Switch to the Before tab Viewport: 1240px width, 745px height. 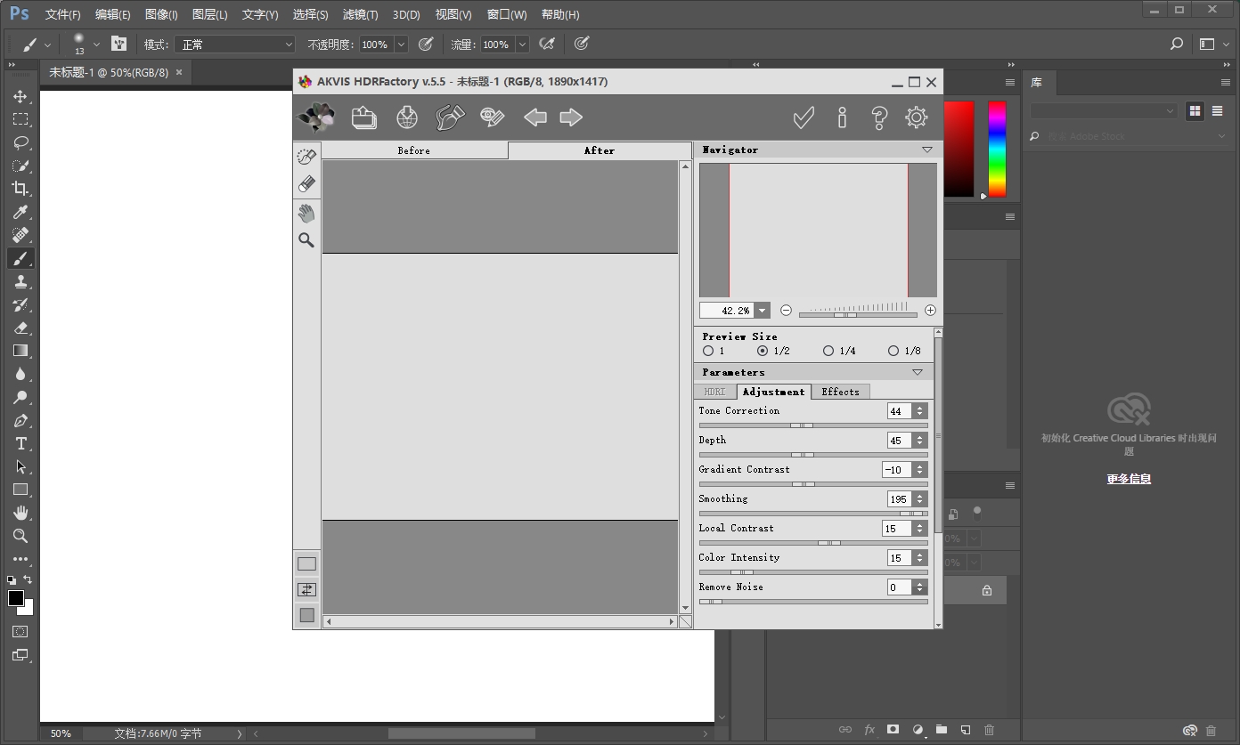414,150
